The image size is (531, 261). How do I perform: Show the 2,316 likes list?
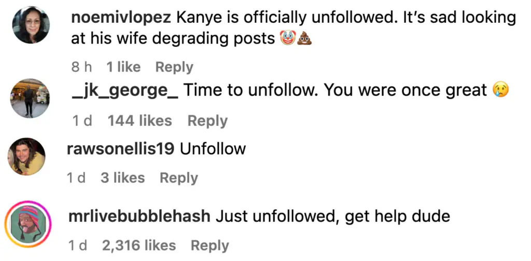click(139, 245)
